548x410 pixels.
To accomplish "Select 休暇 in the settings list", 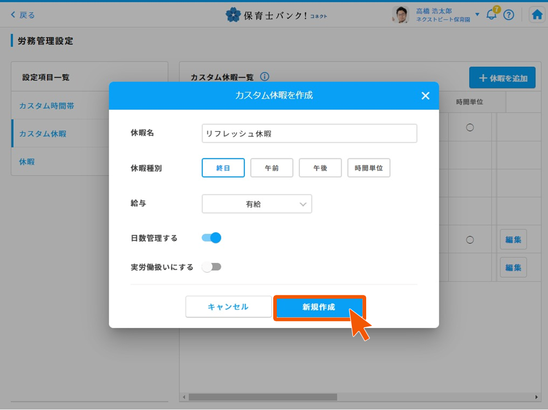I will (27, 162).
